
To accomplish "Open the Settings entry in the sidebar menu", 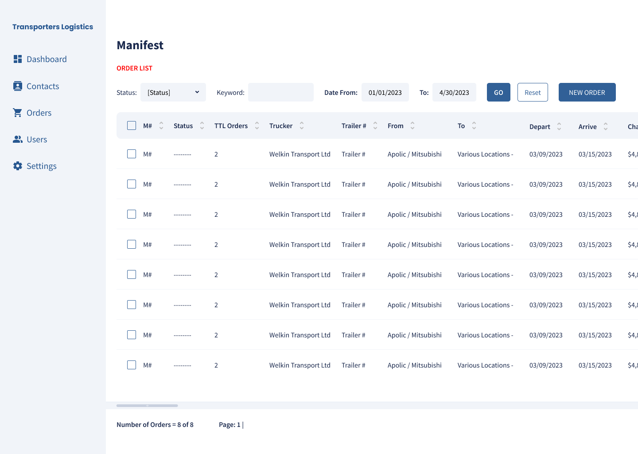I will (42, 165).
